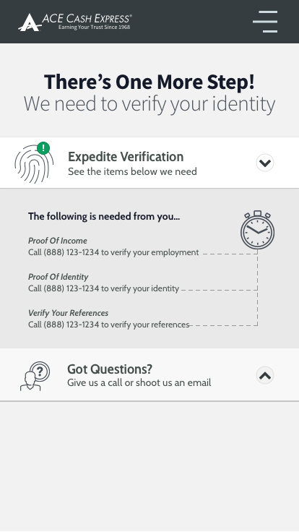The width and height of the screenshot is (299, 532).
Task: Click the green exclamation alert badge
Action: (43, 148)
